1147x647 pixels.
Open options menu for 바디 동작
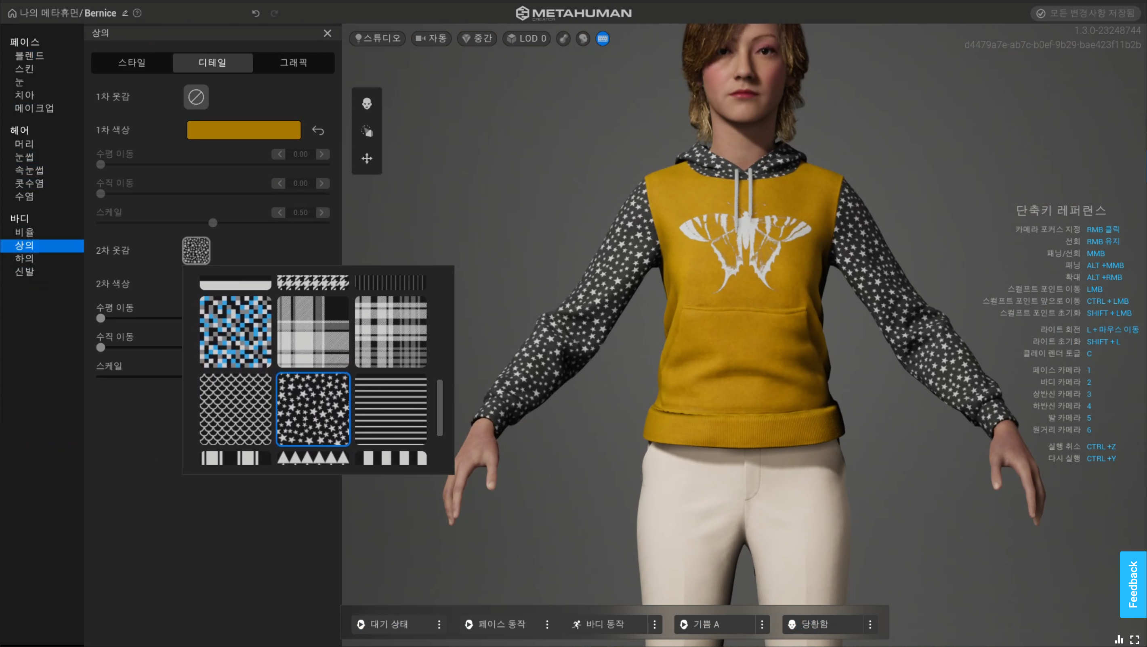click(x=655, y=624)
